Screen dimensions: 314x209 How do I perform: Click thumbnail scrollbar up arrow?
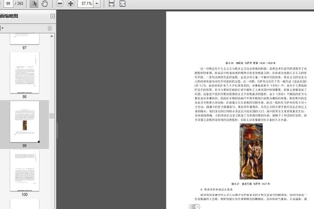click(52, 37)
